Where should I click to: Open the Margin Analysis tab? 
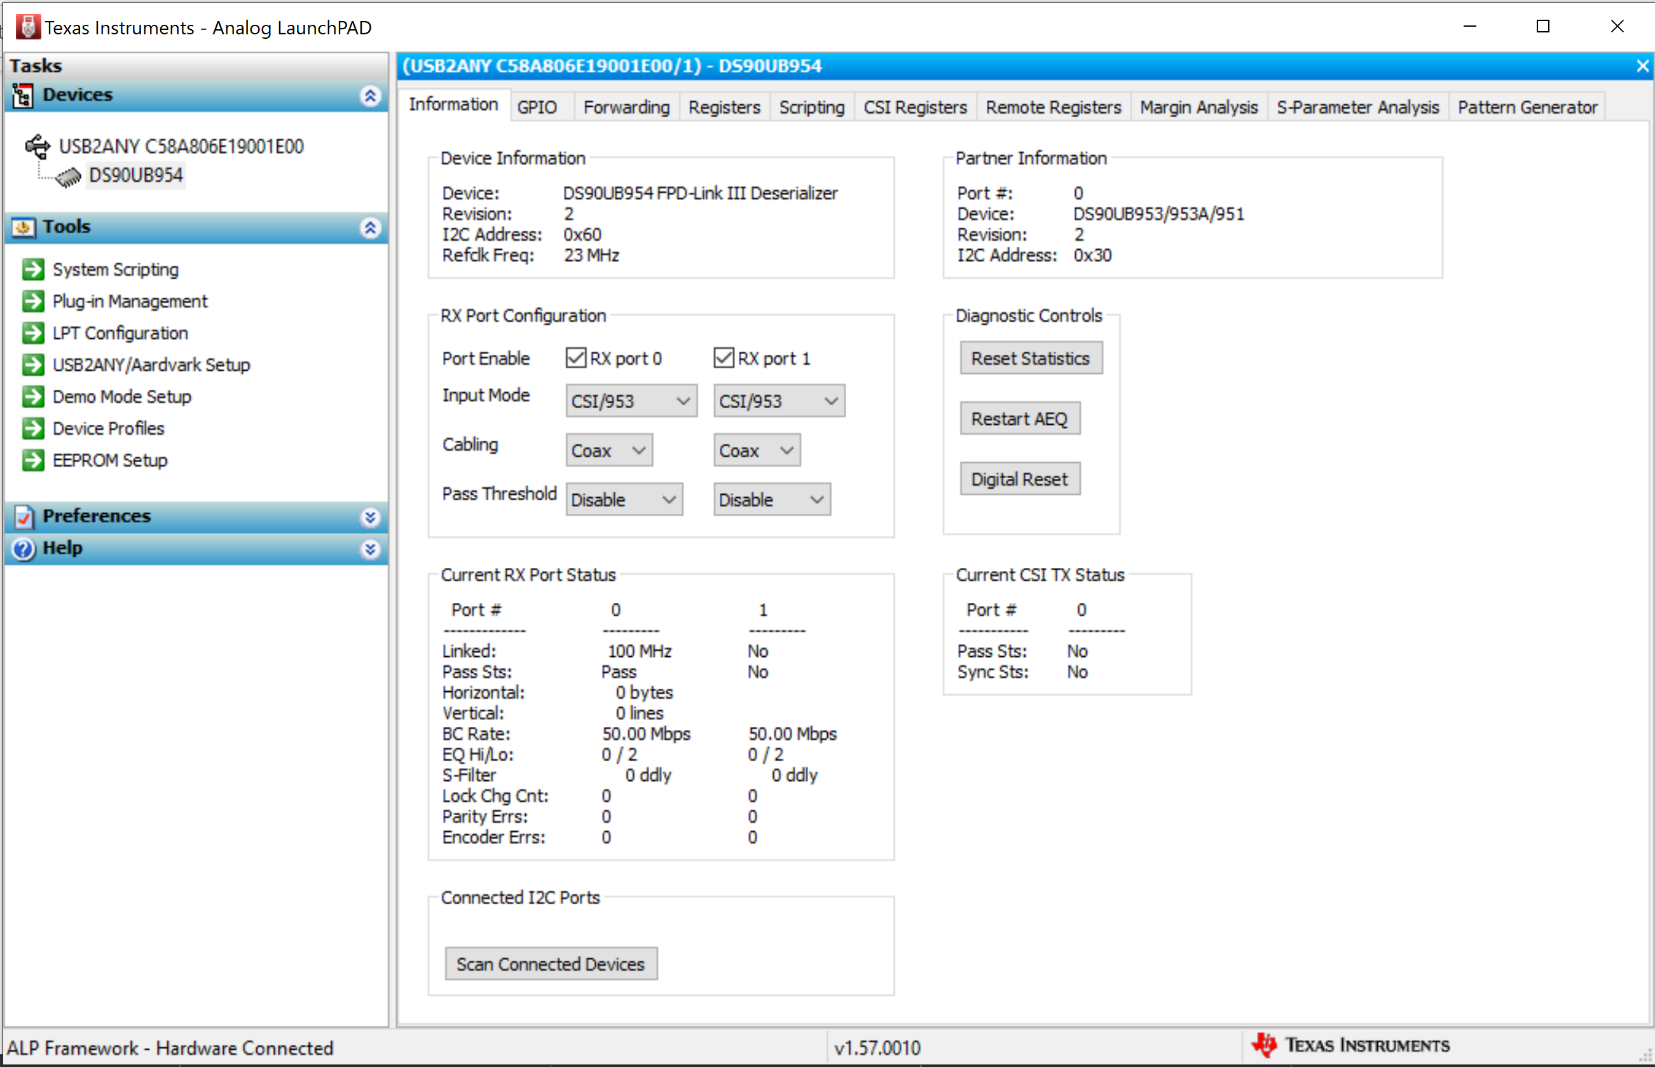pyautogui.click(x=1198, y=107)
